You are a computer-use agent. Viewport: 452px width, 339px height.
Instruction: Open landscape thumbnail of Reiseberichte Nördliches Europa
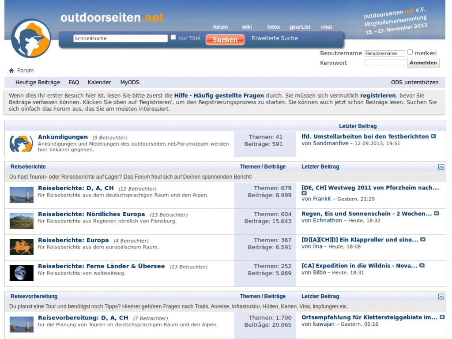pos(22,221)
